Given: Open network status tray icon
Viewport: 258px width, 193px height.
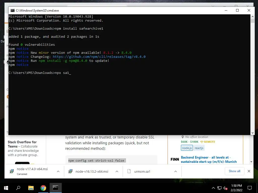Looking at the screenshot, I should tap(219, 188).
